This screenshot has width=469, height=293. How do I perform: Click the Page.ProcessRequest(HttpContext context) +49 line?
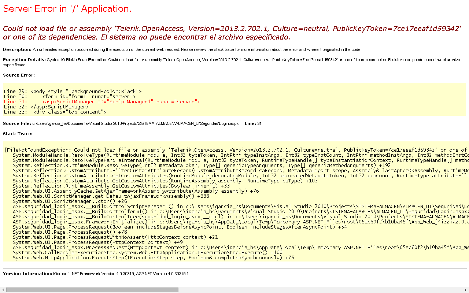click(97, 242)
